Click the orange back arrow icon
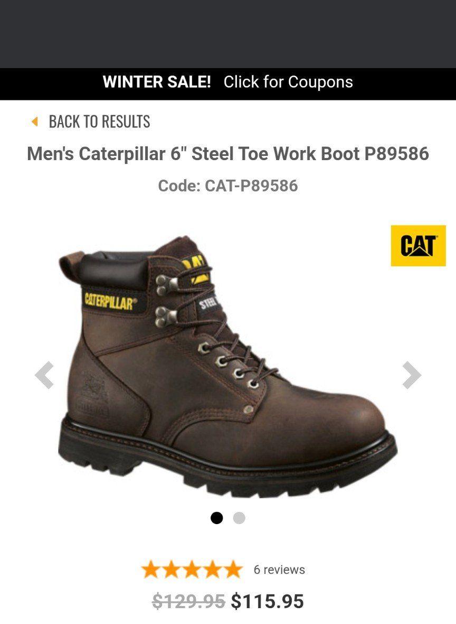 [x=35, y=122]
